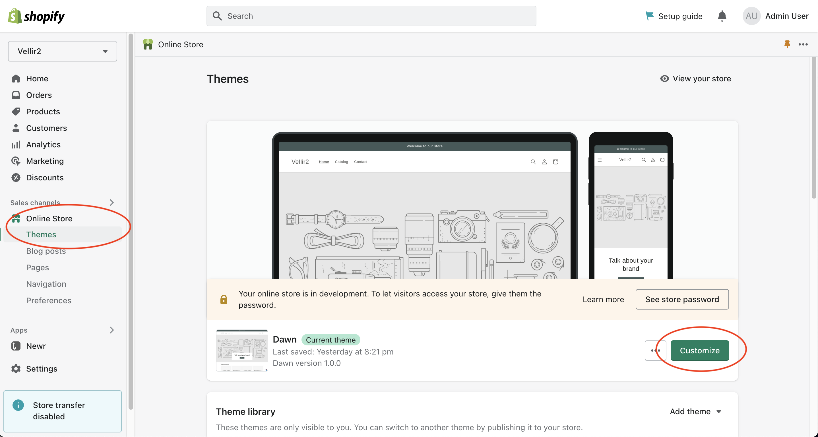Open the Settings gear in sidebar

pos(16,368)
